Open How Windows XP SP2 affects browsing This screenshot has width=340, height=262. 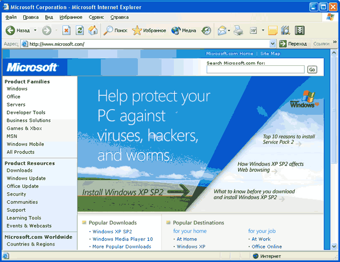271,167
